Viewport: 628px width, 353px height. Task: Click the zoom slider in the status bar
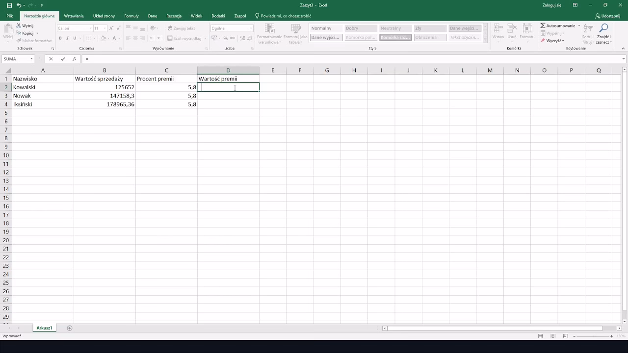coord(593,336)
